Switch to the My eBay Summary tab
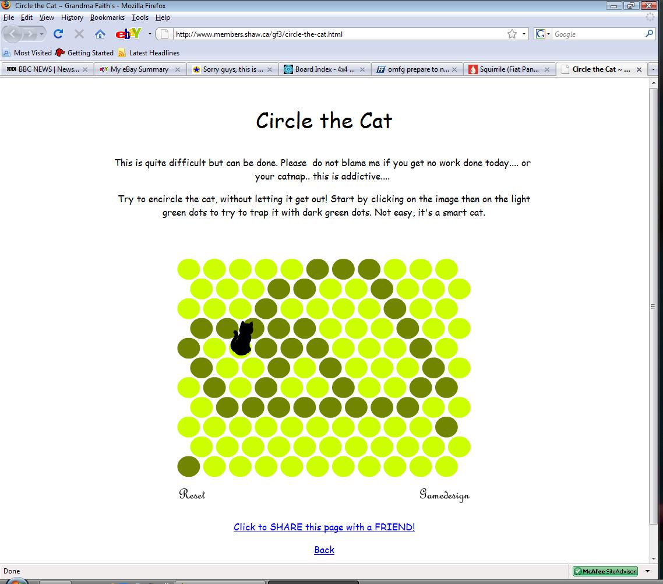 point(139,69)
